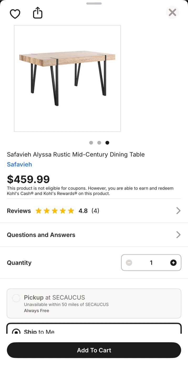The height and width of the screenshot is (378, 188).
Task: Expand Reviews with the chevron arrow
Action: pos(178,211)
